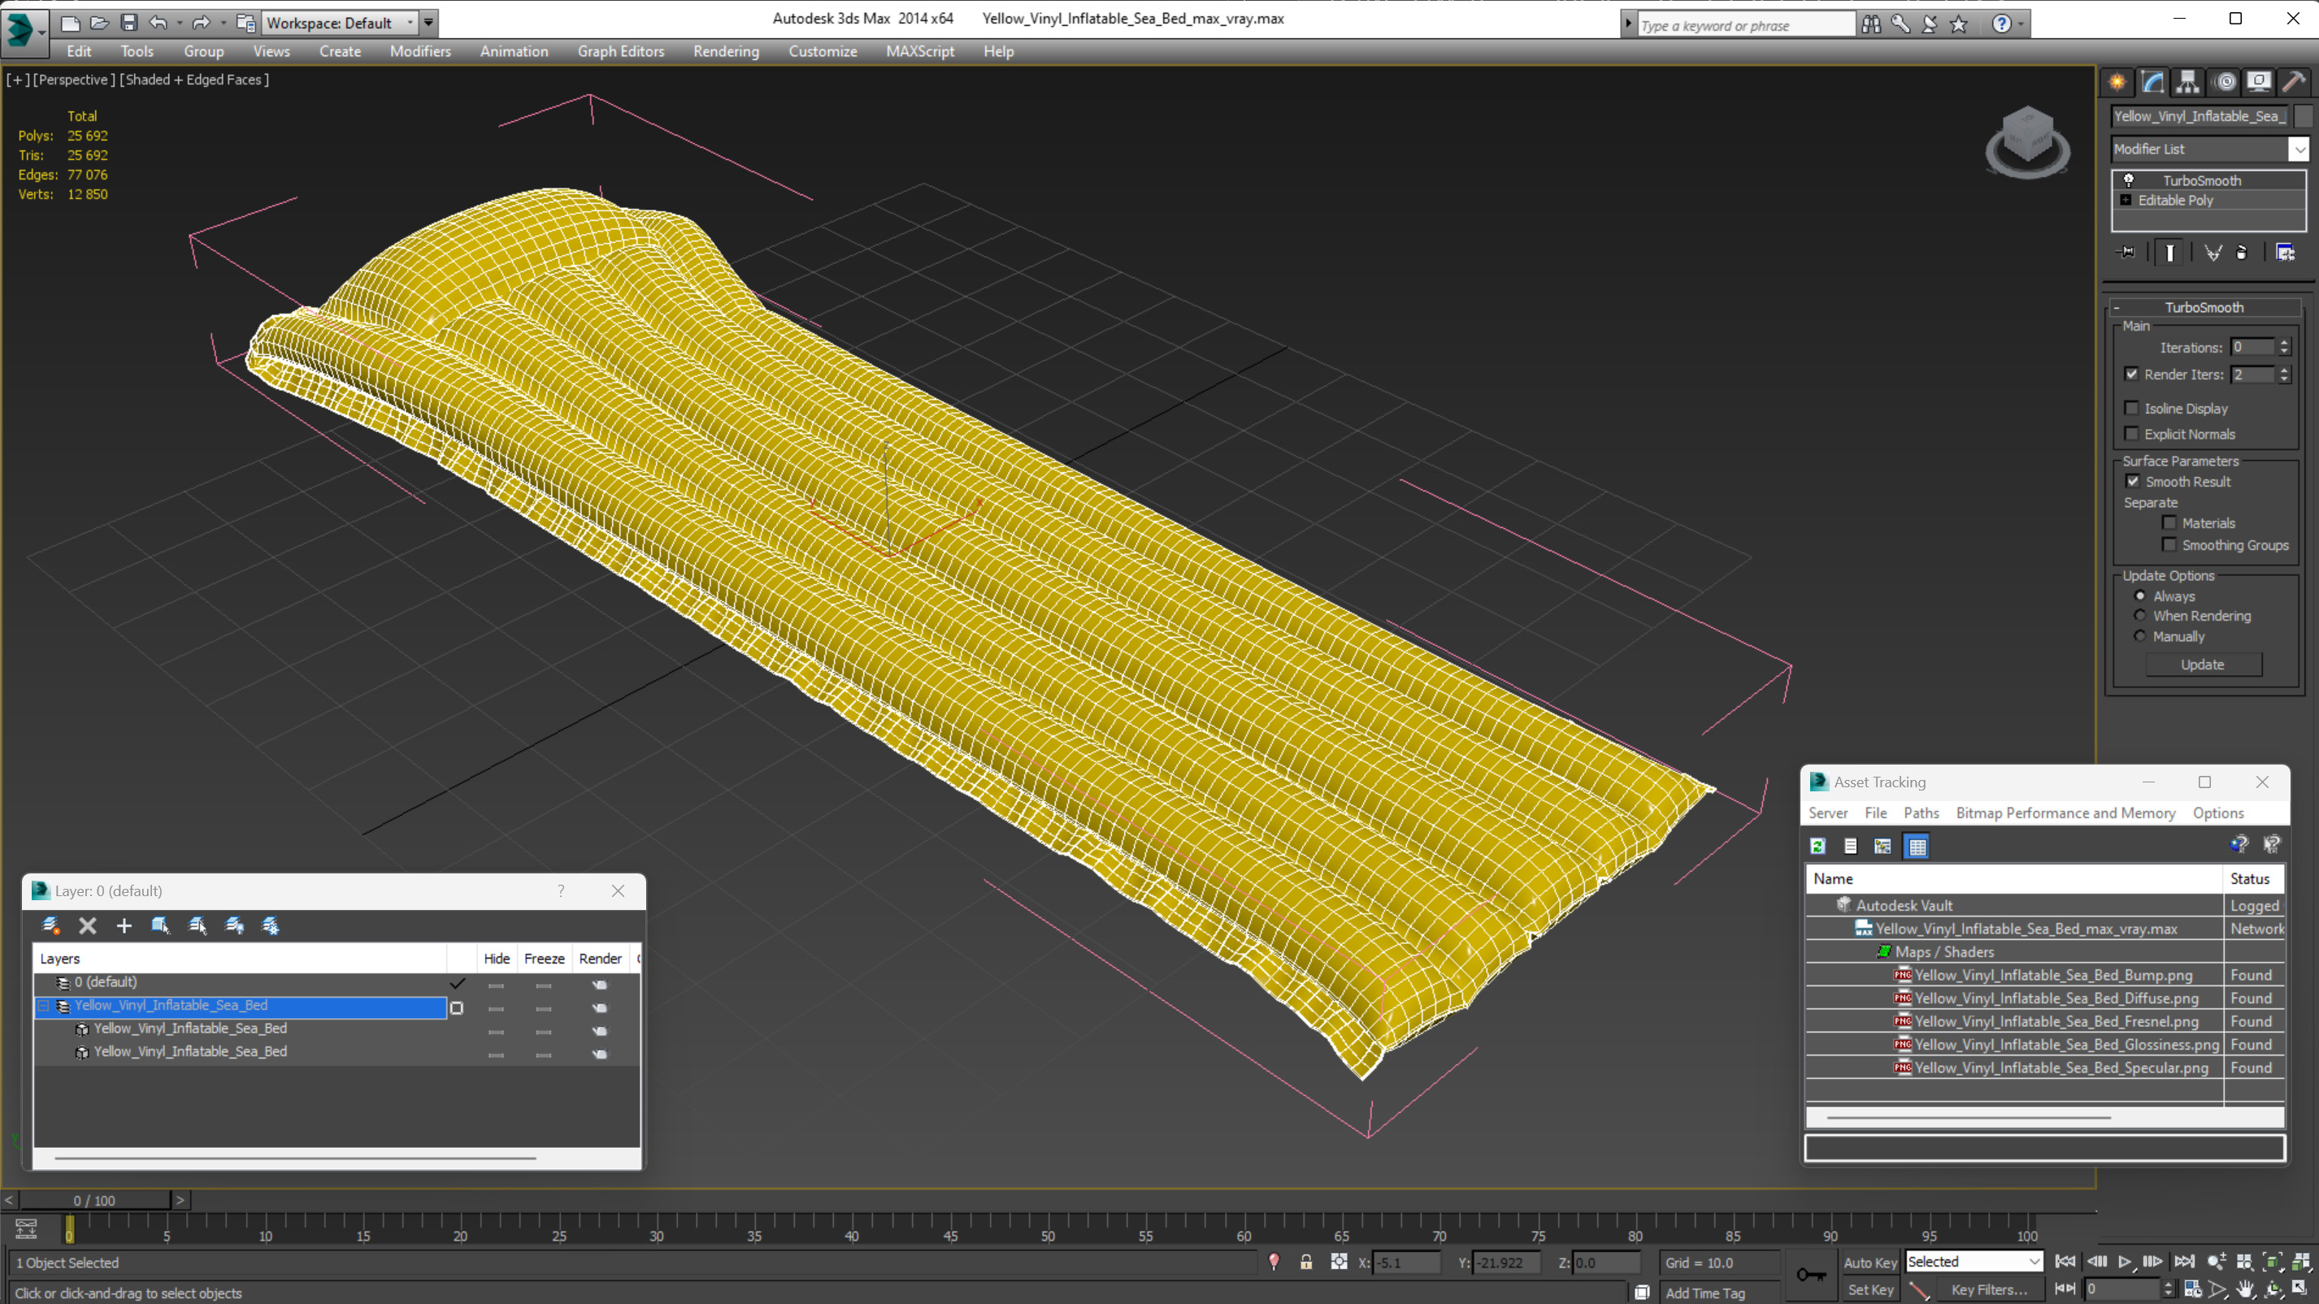Uncheck the Smooth Result checkbox
Viewport: 2319px width, 1304px height.
[x=2132, y=482]
